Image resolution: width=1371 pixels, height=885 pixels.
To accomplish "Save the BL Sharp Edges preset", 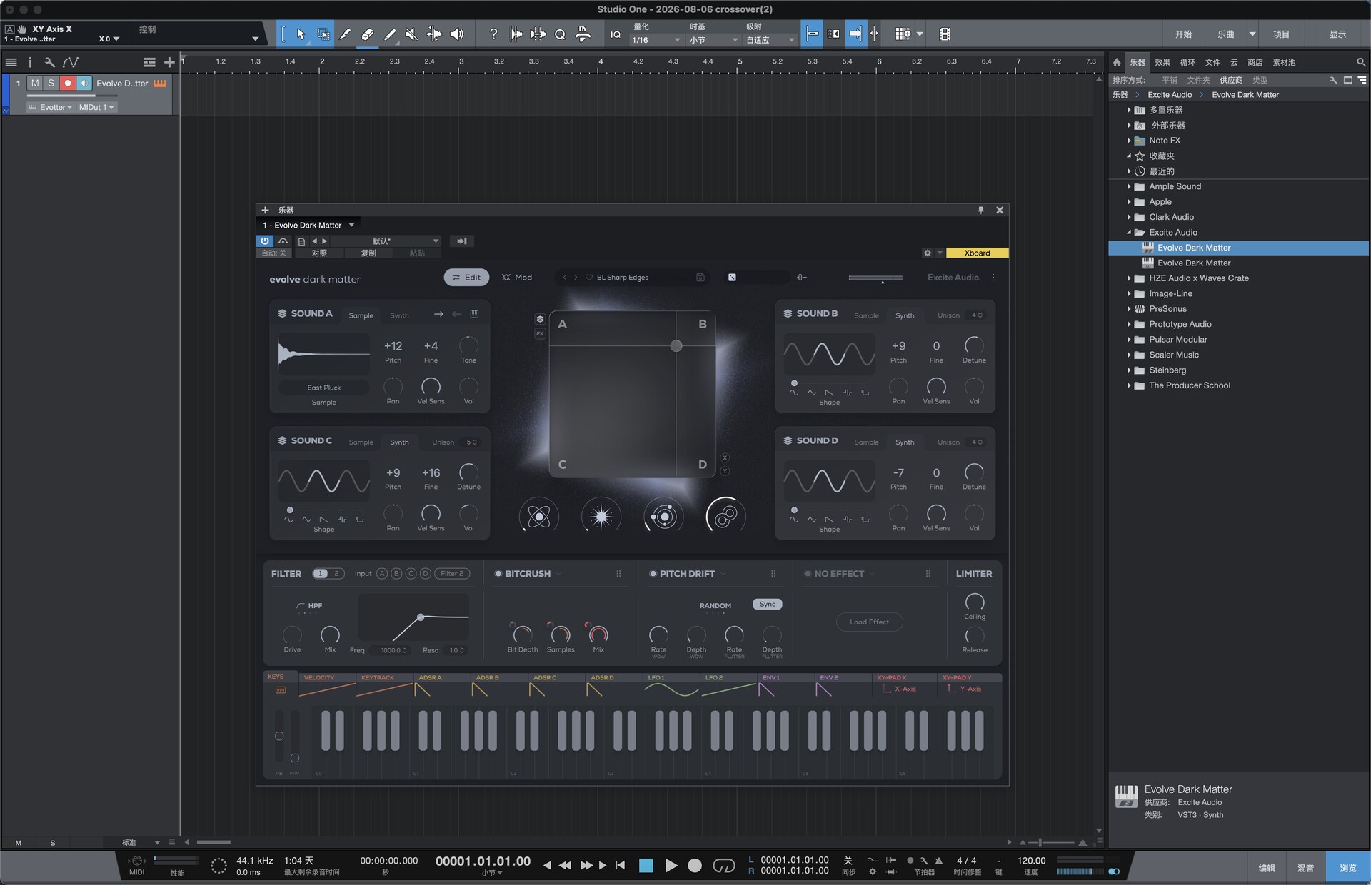I will point(700,278).
